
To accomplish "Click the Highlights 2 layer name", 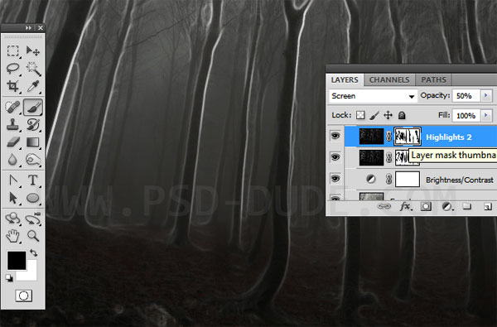I will pyautogui.click(x=448, y=137).
